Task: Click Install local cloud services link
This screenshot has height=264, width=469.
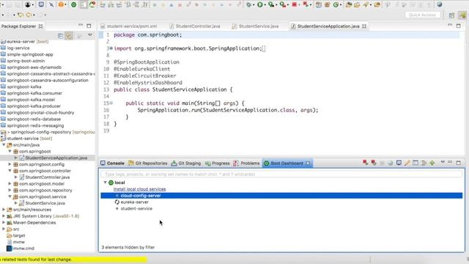Action: coord(139,189)
